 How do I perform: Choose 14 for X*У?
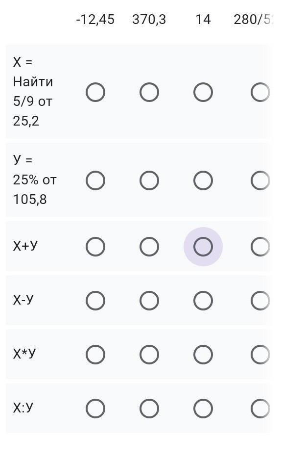203,355
